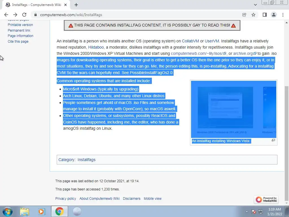Show hidden tray icons arrow
This screenshot has height=217, width=289.
[x=247, y=212]
